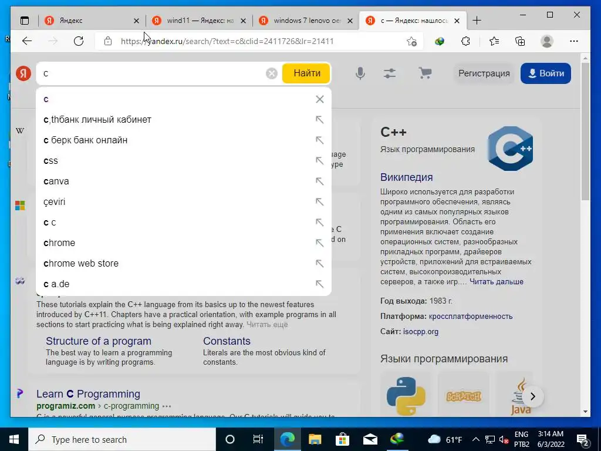Open 'Structure of a program' link
This screenshot has width=601, height=451.
99,341
